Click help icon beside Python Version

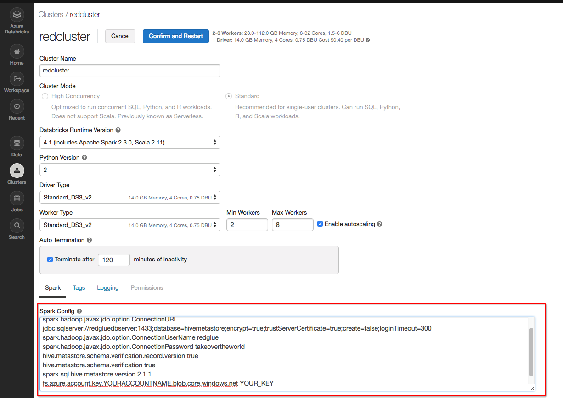84,158
